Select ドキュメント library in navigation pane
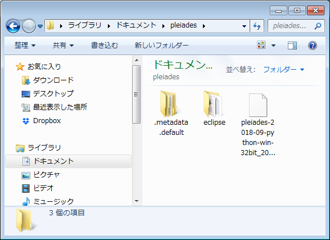 tap(68, 161)
